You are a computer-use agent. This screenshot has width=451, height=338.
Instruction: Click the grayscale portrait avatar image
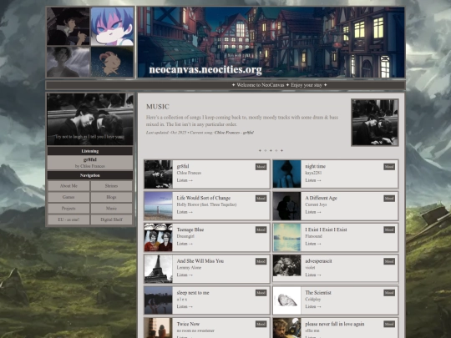[68, 62]
